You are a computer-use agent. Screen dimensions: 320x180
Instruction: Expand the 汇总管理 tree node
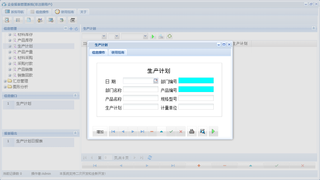point(5,81)
